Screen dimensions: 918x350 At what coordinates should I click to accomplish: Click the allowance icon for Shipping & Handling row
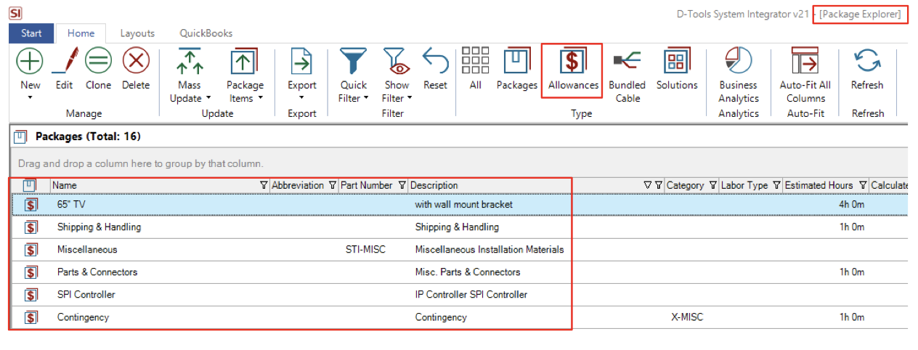tap(31, 227)
